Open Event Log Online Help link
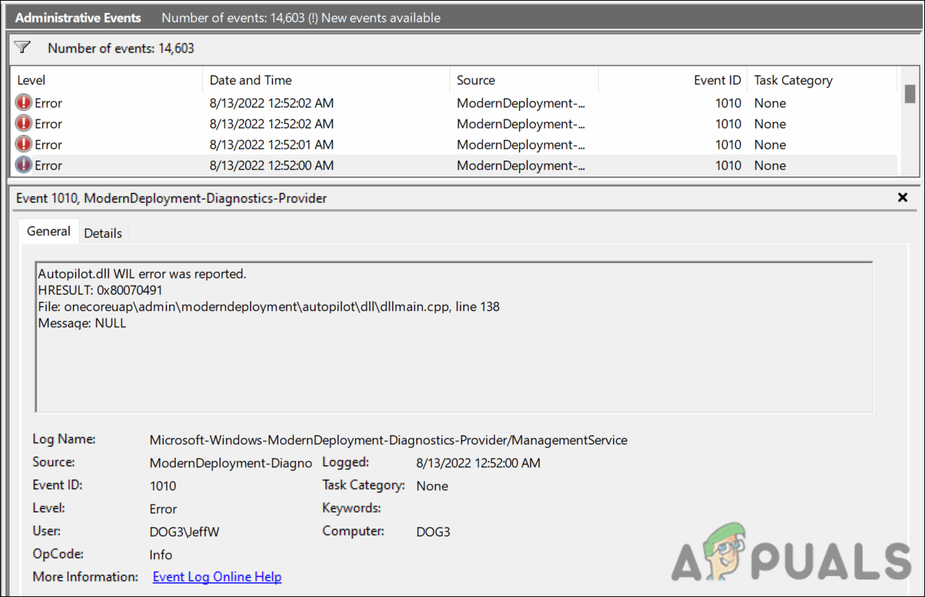 217,577
